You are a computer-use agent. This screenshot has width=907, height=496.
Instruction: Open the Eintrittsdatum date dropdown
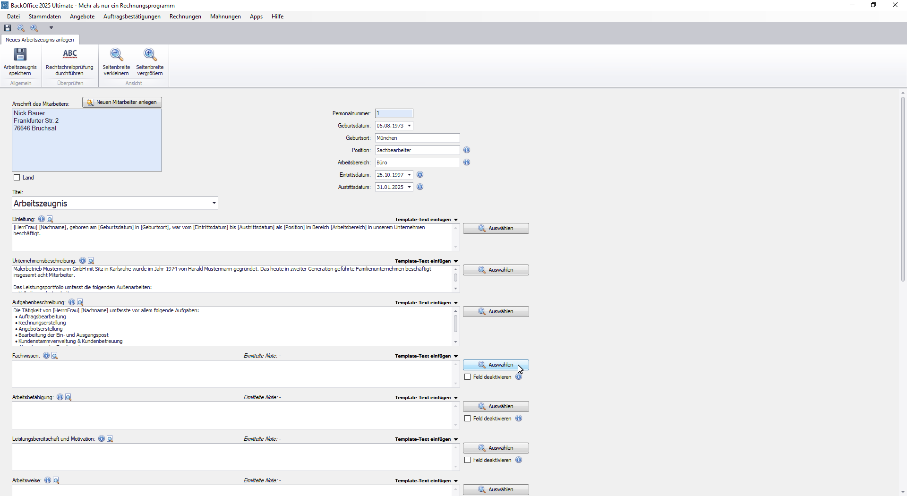pos(409,175)
